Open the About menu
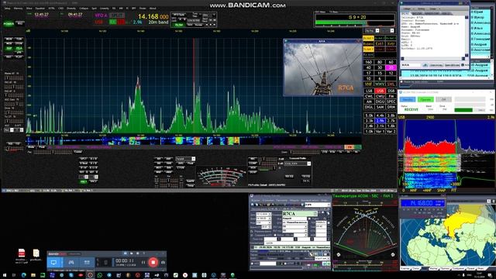The width and height of the screenshot is (496, 279). click(x=153, y=9)
